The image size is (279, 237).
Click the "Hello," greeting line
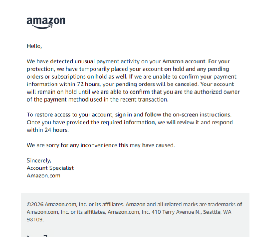34,46
